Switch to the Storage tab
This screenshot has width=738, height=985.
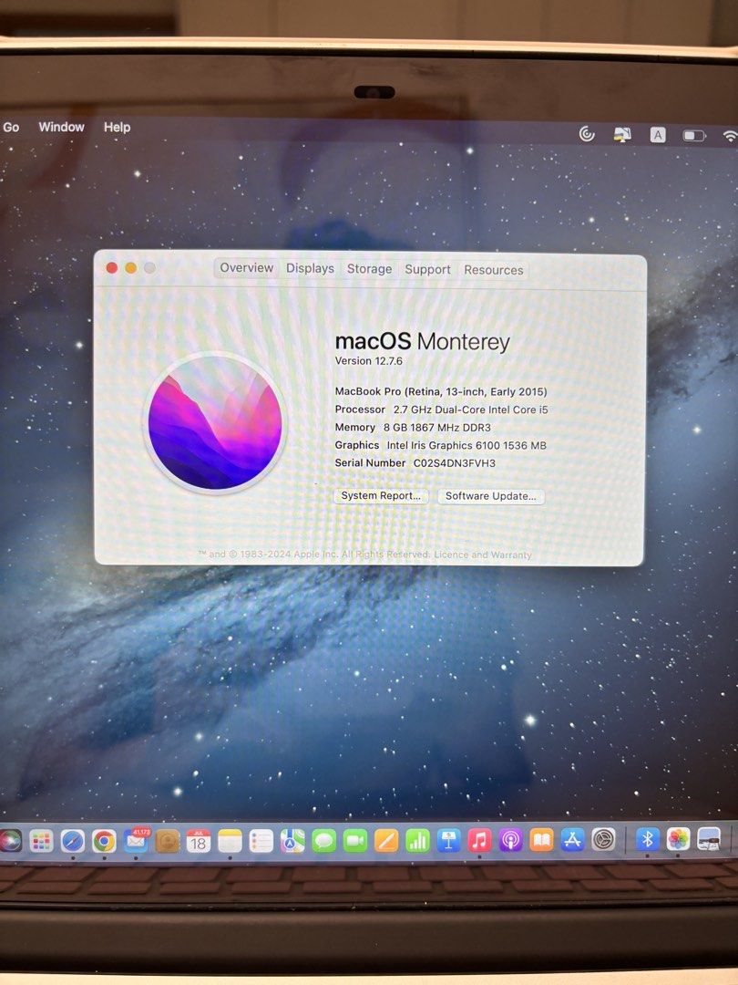(x=369, y=269)
